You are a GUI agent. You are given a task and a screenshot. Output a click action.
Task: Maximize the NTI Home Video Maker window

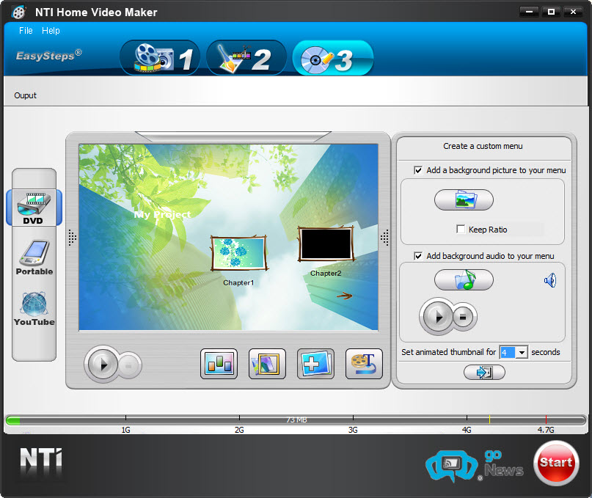coord(551,12)
